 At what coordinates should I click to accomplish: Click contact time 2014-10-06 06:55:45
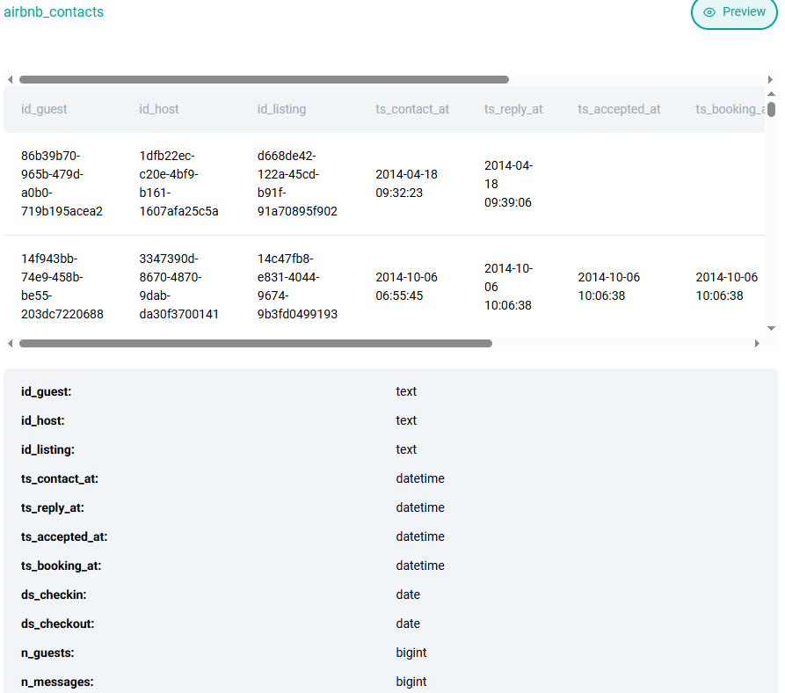click(x=406, y=287)
